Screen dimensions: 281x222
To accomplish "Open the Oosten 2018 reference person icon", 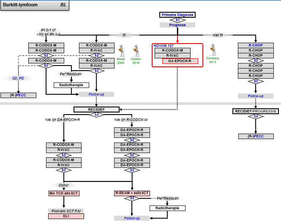I will [x=136, y=49].
